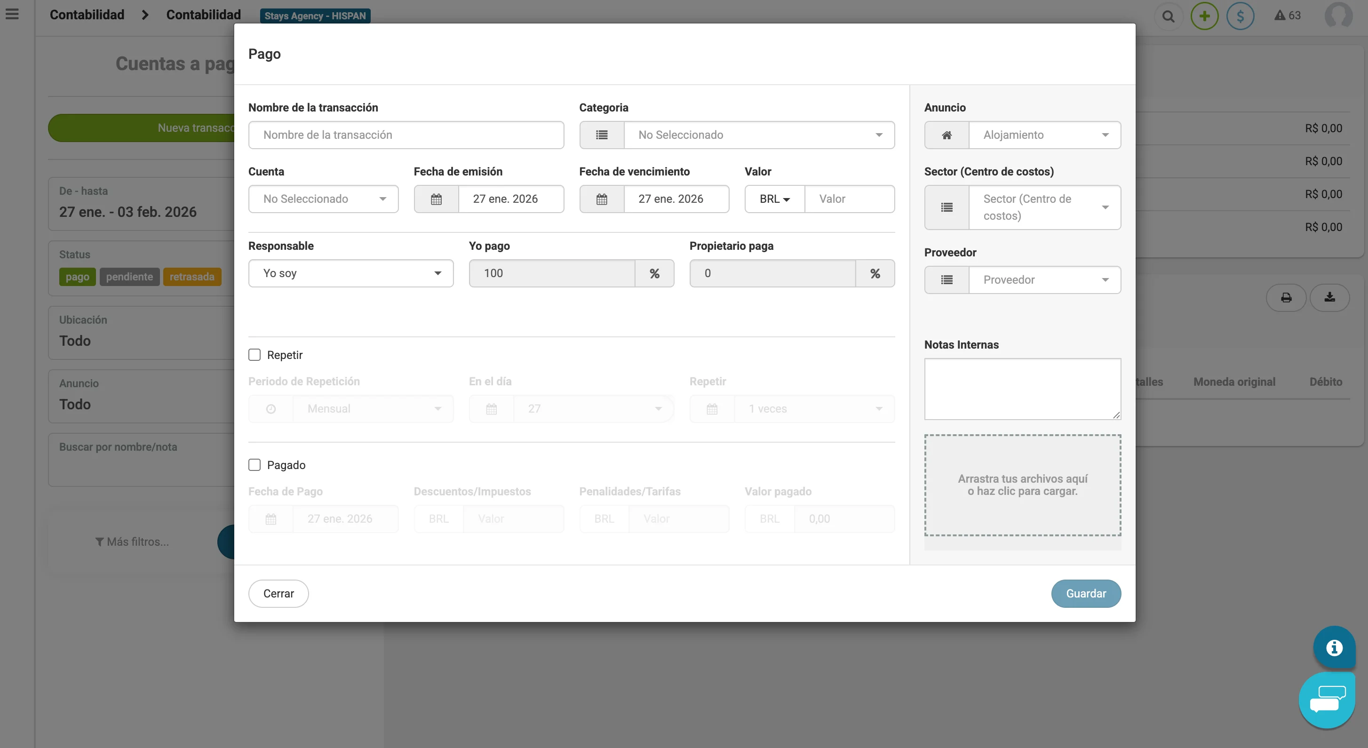This screenshot has height=748, width=1368.
Task: Click the Nombre de la transacción field
Action: 406,135
